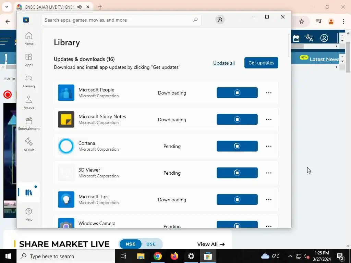The height and width of the screenshot is (263, 351).
Task: Cancel the pending 3D Viewer update
Action: [237, 173]
